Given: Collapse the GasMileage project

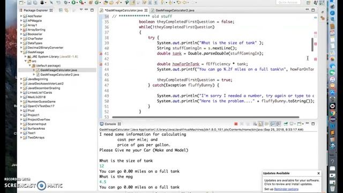Looking at the screenshot, I should [21, 52].
